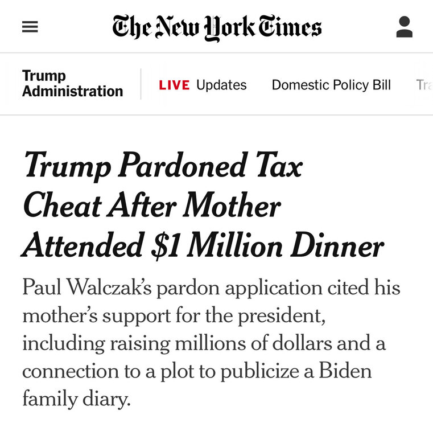Click "Attended $1 Million Dinner" headline line
433x427 pixels.
click(203, 246)
